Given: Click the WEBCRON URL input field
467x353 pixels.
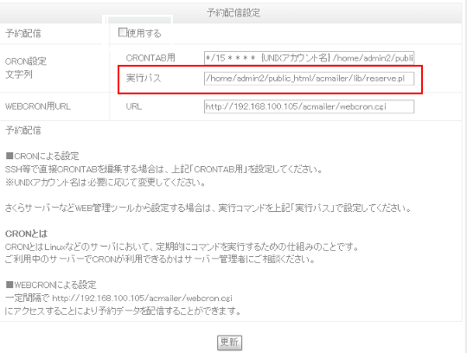Looking at the screenshot, I should pos(309,106).
